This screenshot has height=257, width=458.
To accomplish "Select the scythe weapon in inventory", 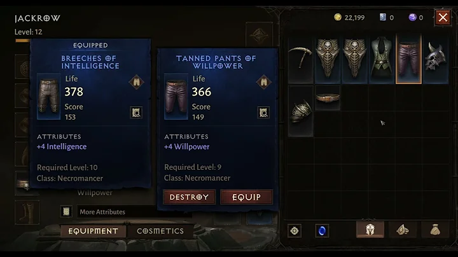I will [300, 59].
